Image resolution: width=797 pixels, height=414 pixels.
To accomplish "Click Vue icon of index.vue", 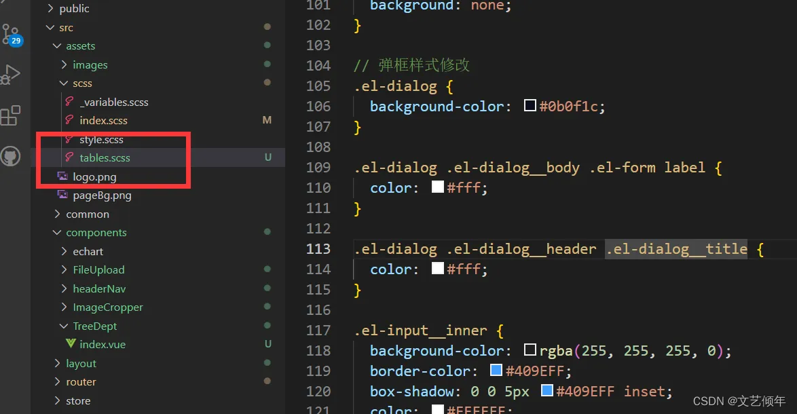I will click(x=71, y=344).
